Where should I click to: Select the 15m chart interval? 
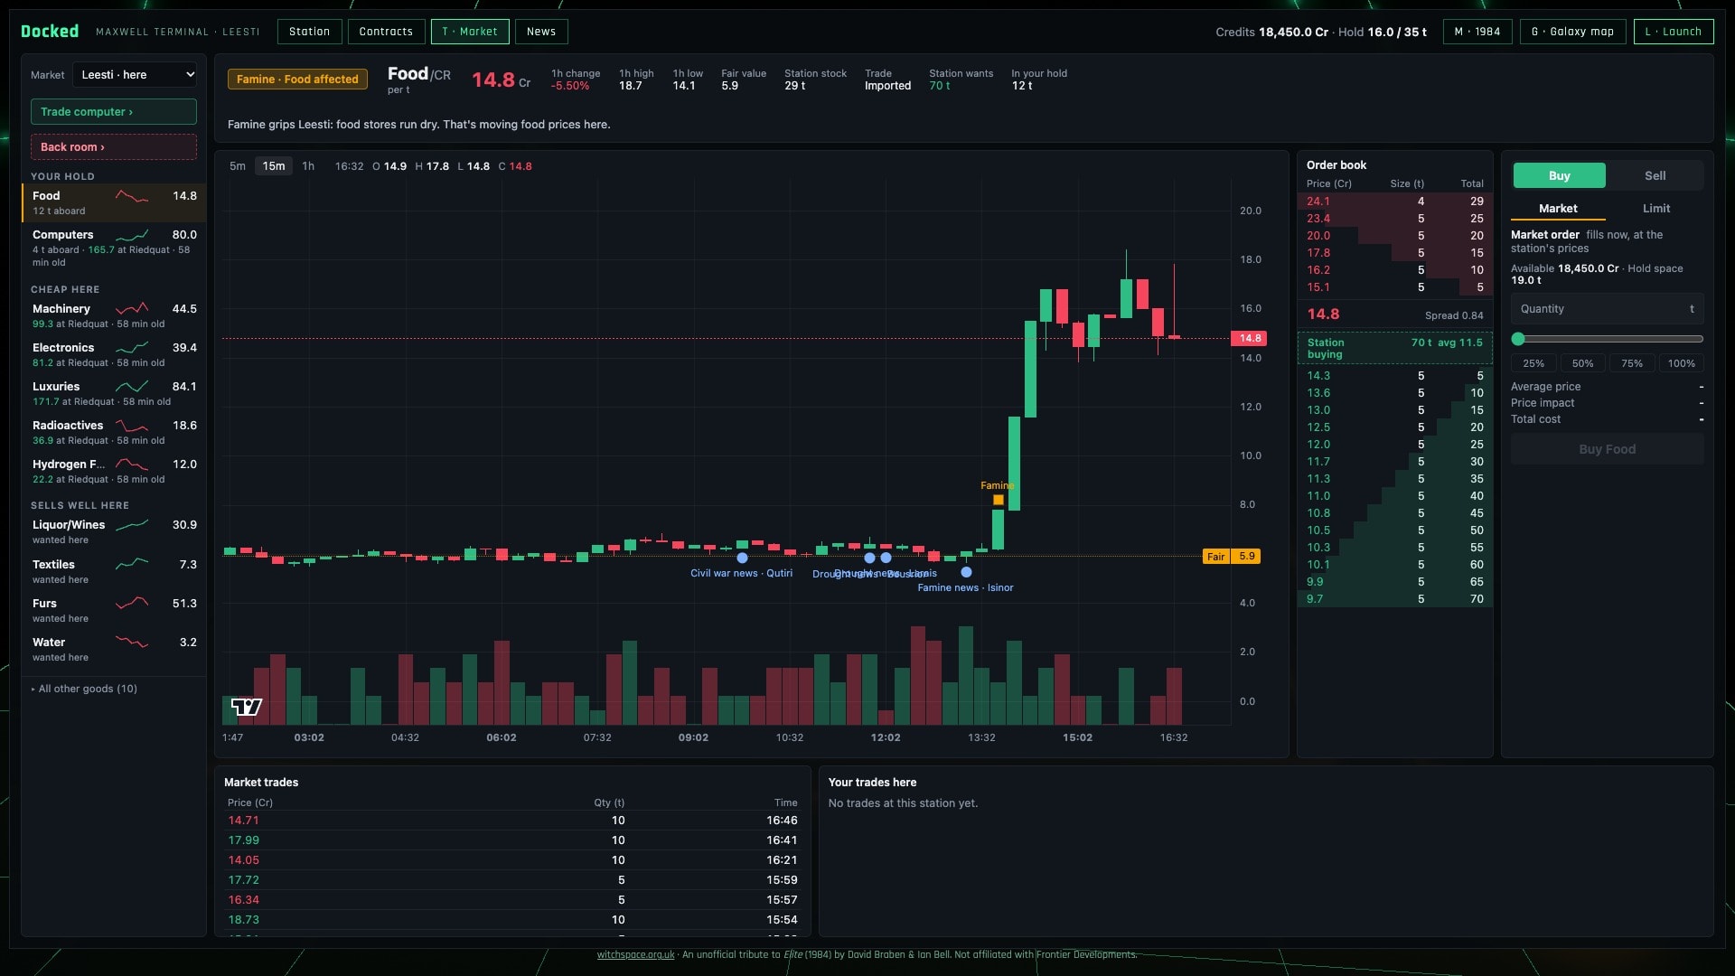click(x=274, y=166)
